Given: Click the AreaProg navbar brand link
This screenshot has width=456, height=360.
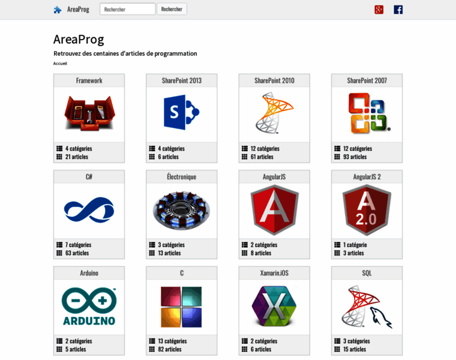Looking at the screenshot, I should tap(78, 10).
